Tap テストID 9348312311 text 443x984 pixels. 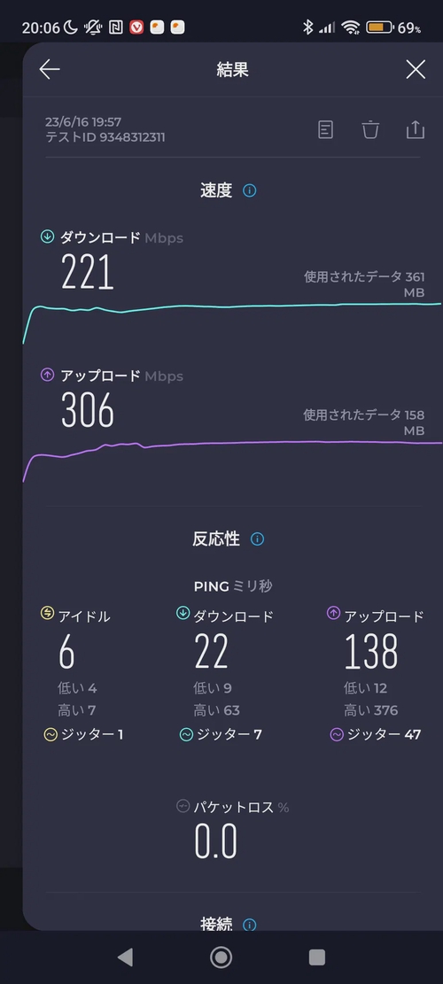[x=105, y=136]
